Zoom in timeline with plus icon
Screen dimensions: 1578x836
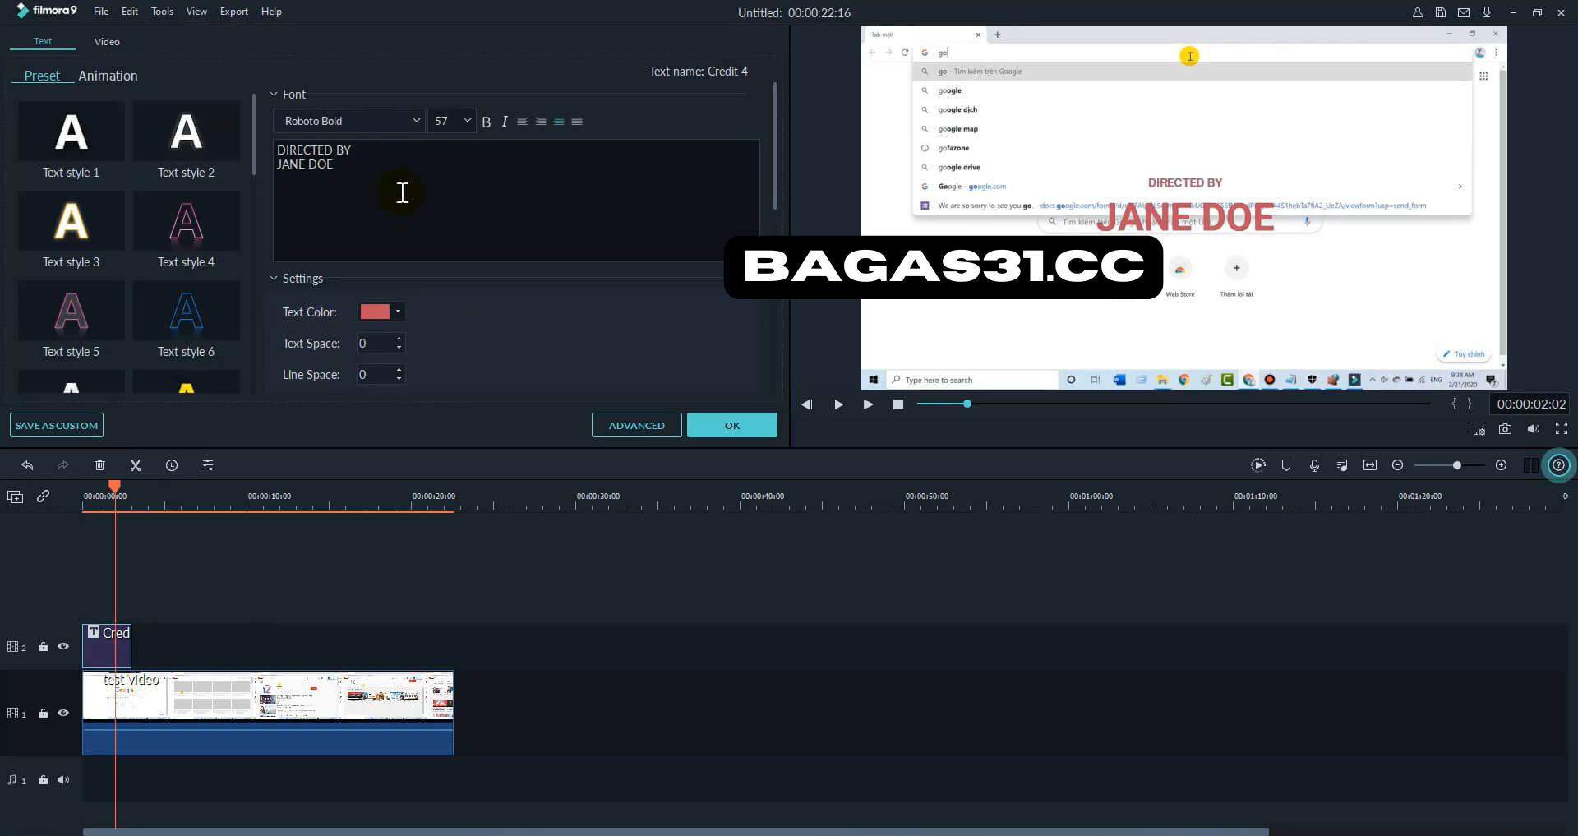[1502, 465]
